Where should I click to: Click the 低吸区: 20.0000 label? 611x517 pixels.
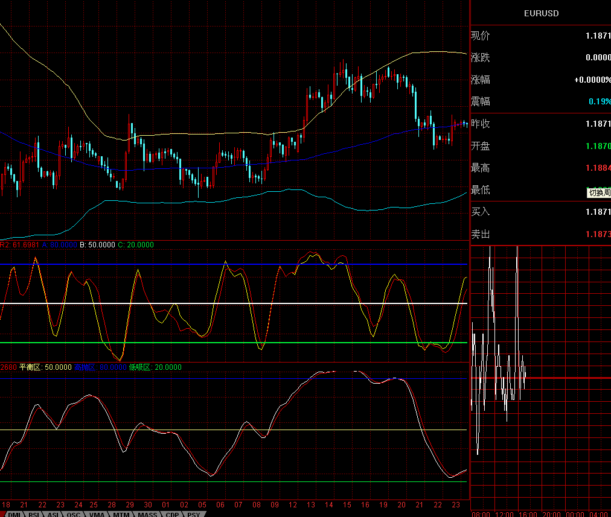(x=155, y=367)
